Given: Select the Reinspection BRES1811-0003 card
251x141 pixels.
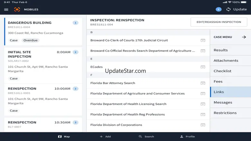Looking at the screenshot, I should click(43, 100).
